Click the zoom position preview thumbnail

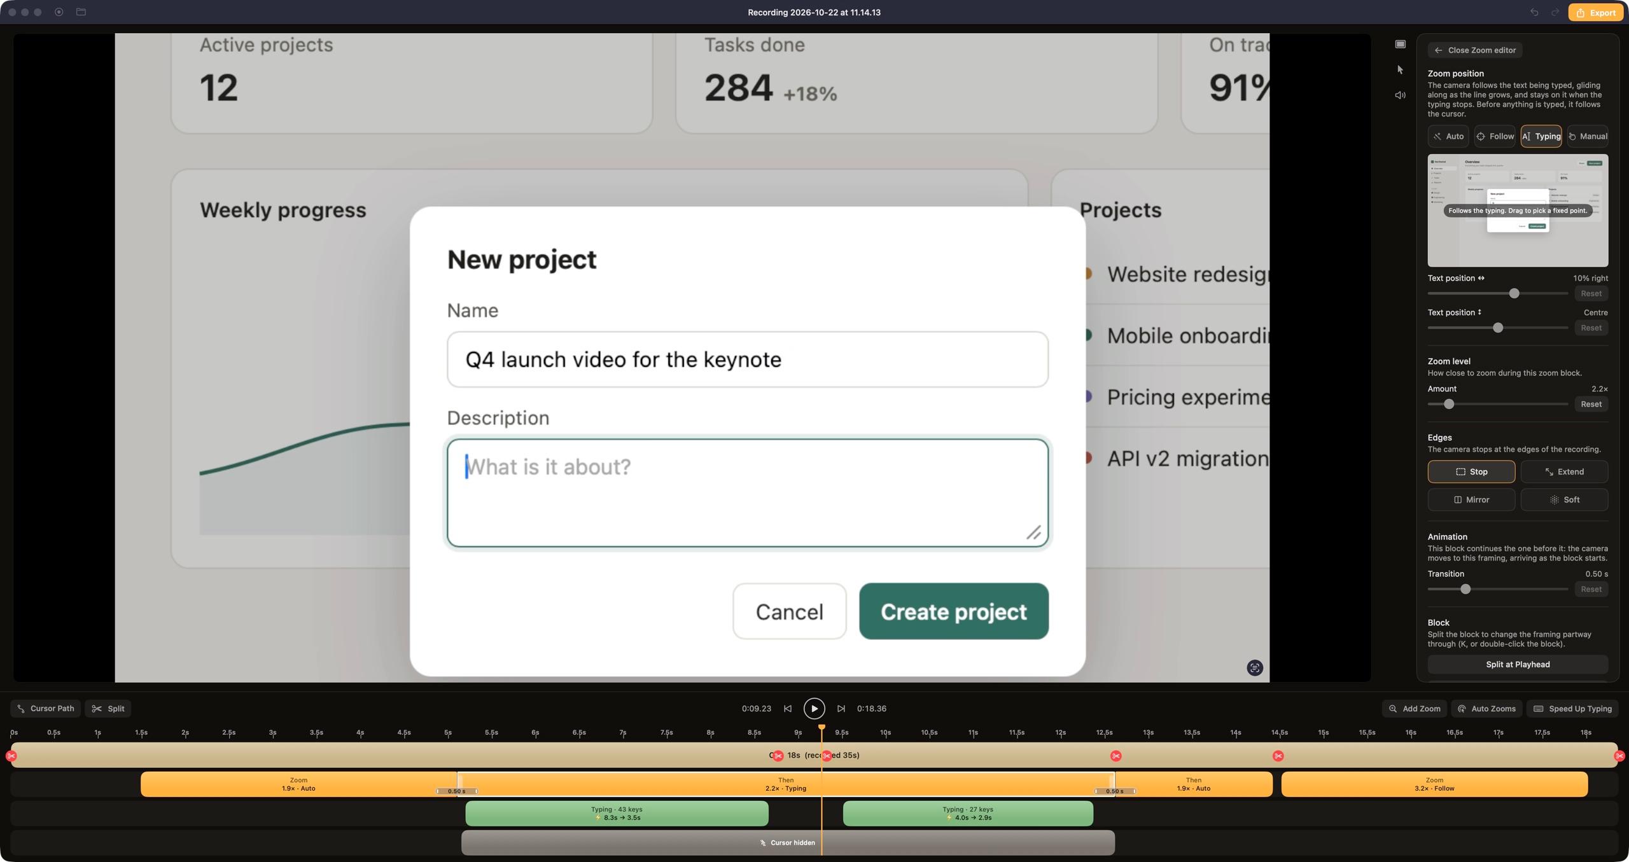pyautogui.click(x=1518, y=211)
